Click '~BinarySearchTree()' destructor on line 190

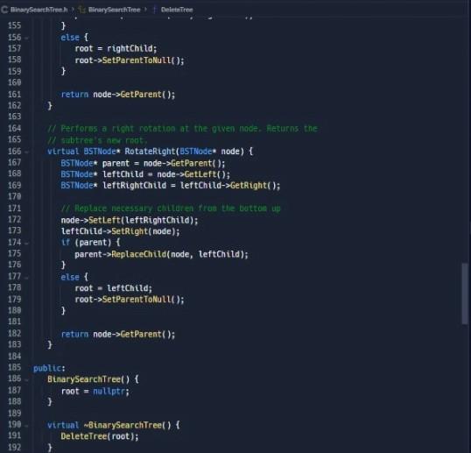(127, 425)
